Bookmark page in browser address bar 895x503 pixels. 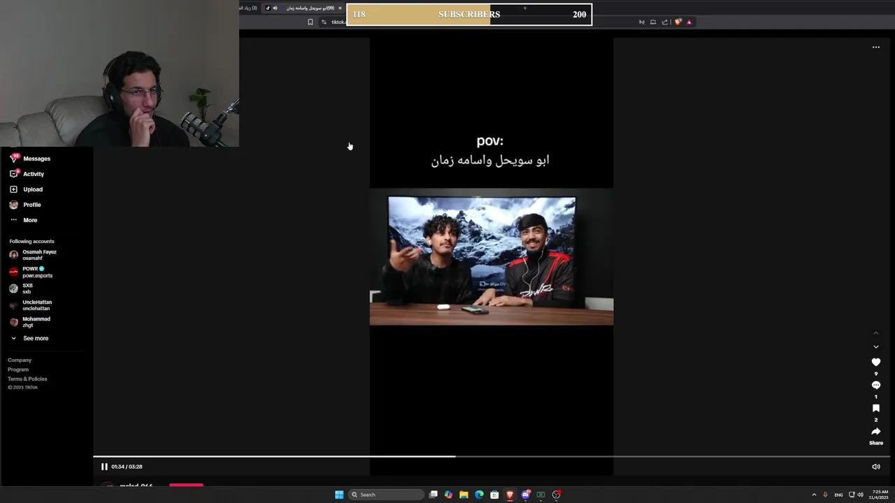[x=310, y=22]
